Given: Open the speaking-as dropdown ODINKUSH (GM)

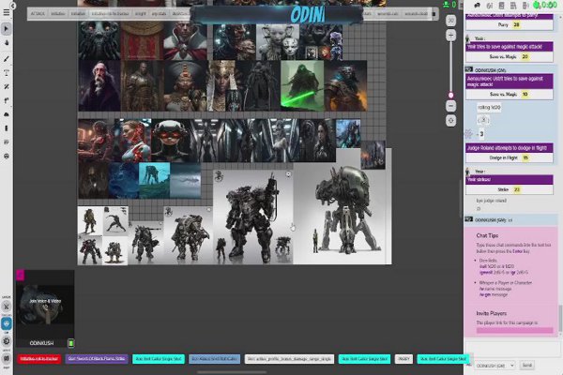Looking at the screenshot, I should (495, 366).
